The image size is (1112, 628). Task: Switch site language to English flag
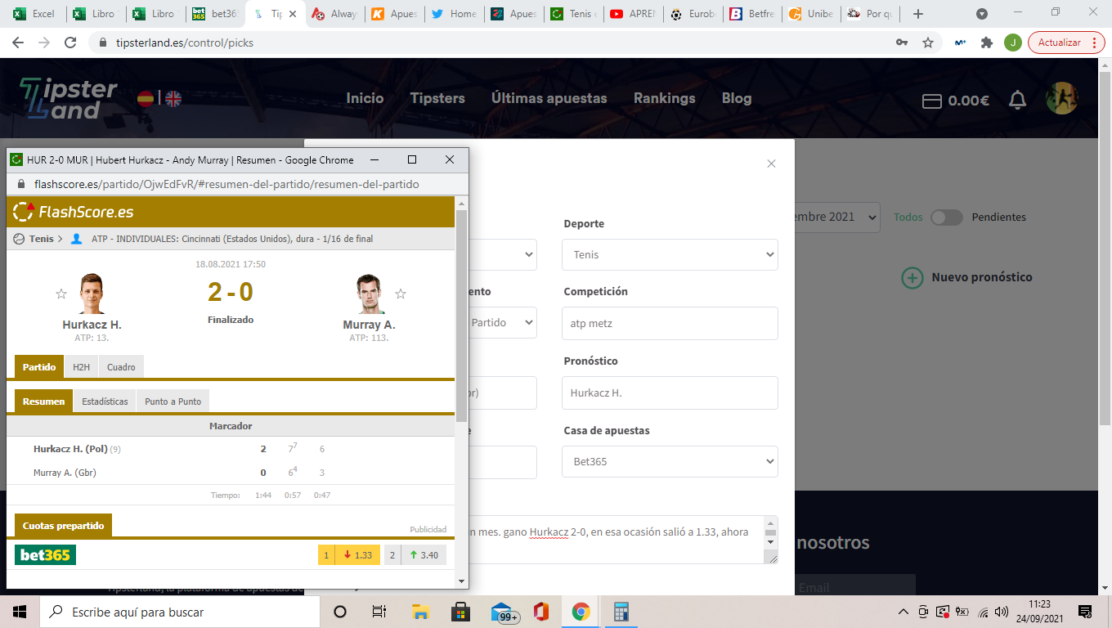pyautogui.click(x=173, y=99)
